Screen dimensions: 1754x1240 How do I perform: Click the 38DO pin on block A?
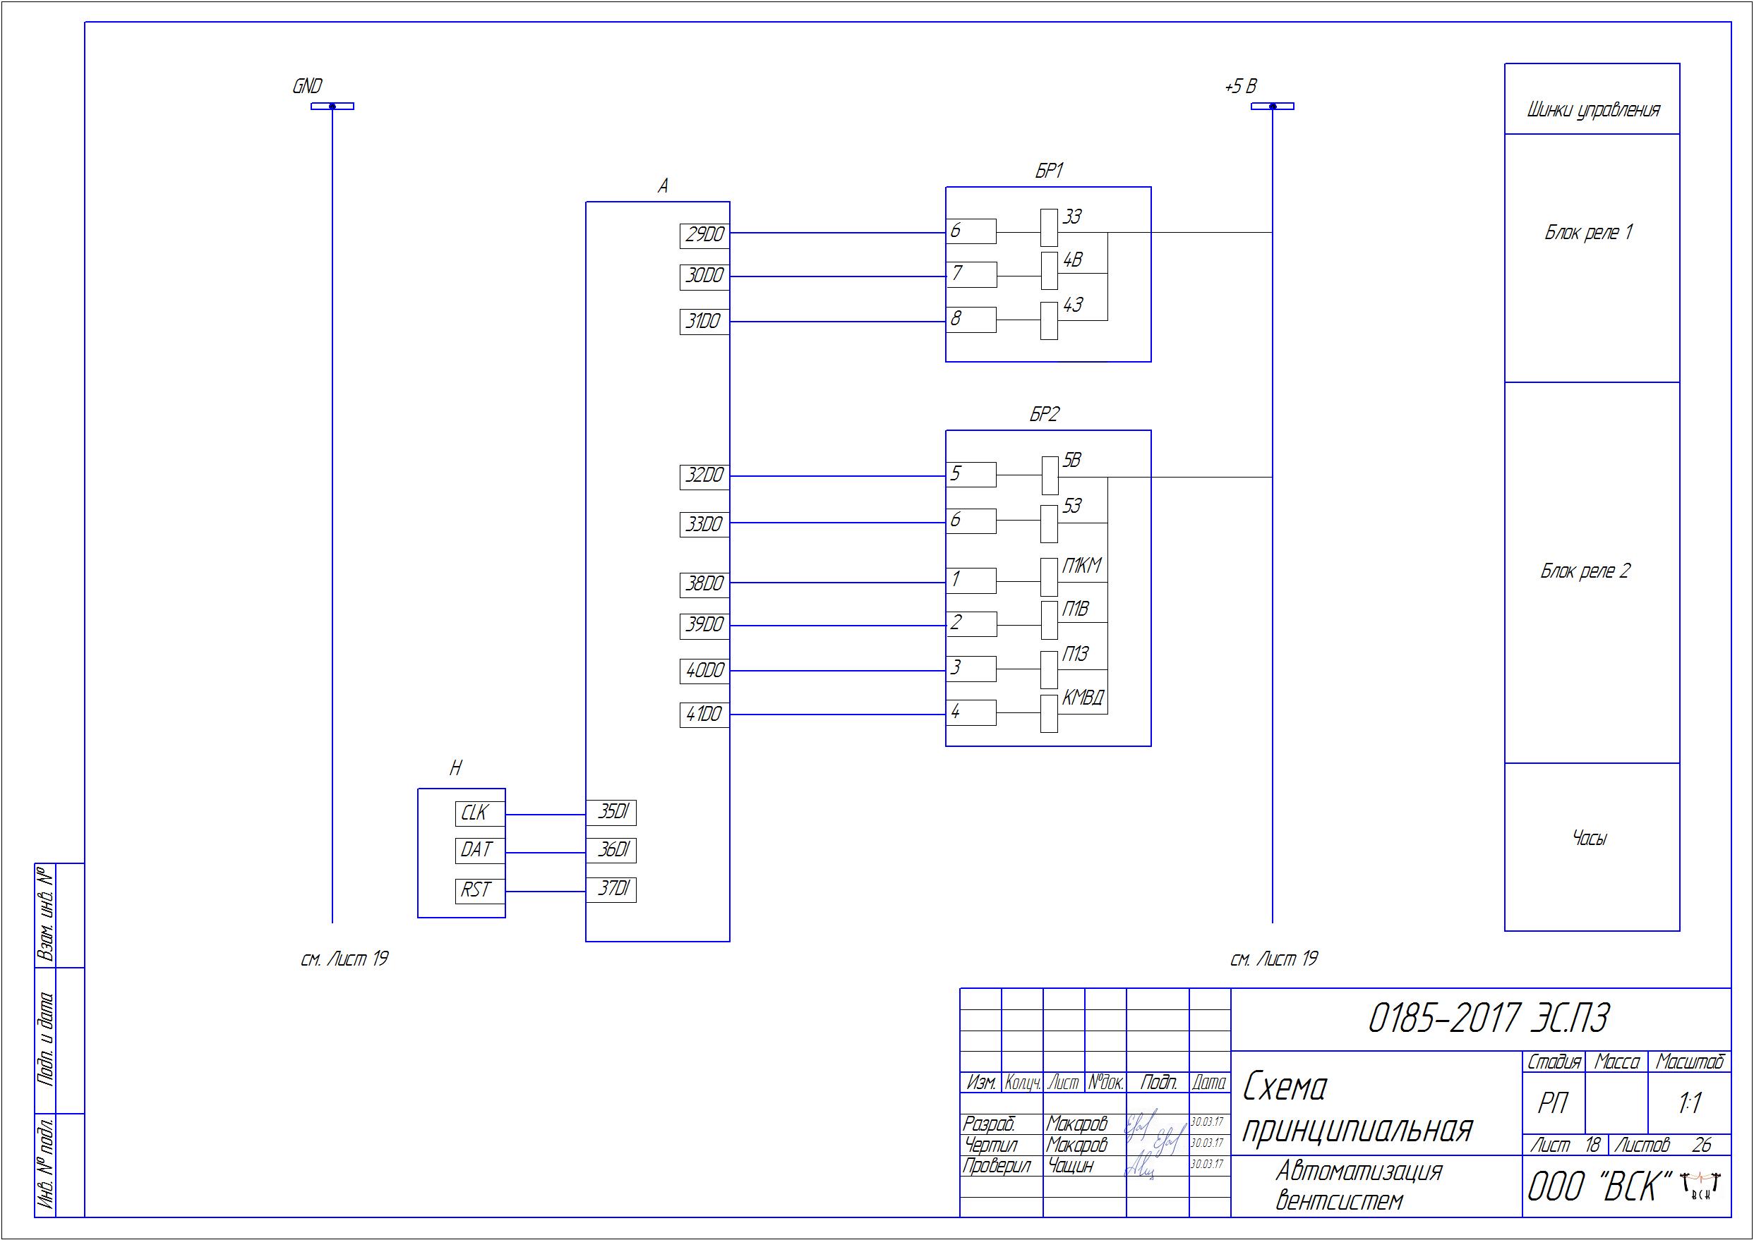pos(704,585)
